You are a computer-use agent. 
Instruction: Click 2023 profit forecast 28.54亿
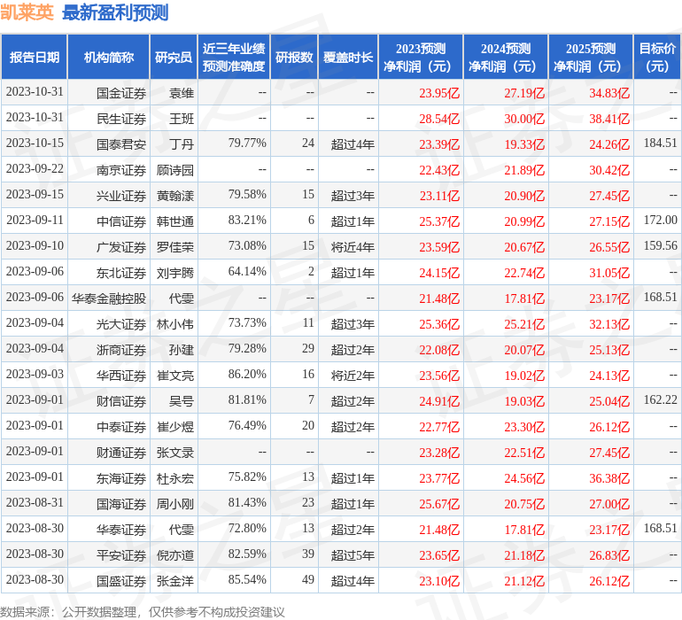click(x=439, y=119)
